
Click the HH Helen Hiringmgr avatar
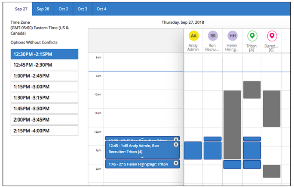coord(233,36)
